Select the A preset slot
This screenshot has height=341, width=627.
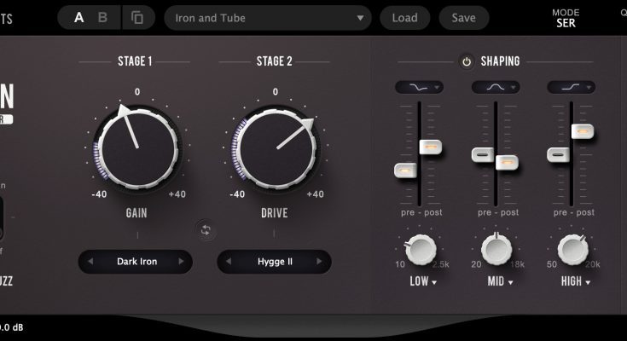pos(79,17)
